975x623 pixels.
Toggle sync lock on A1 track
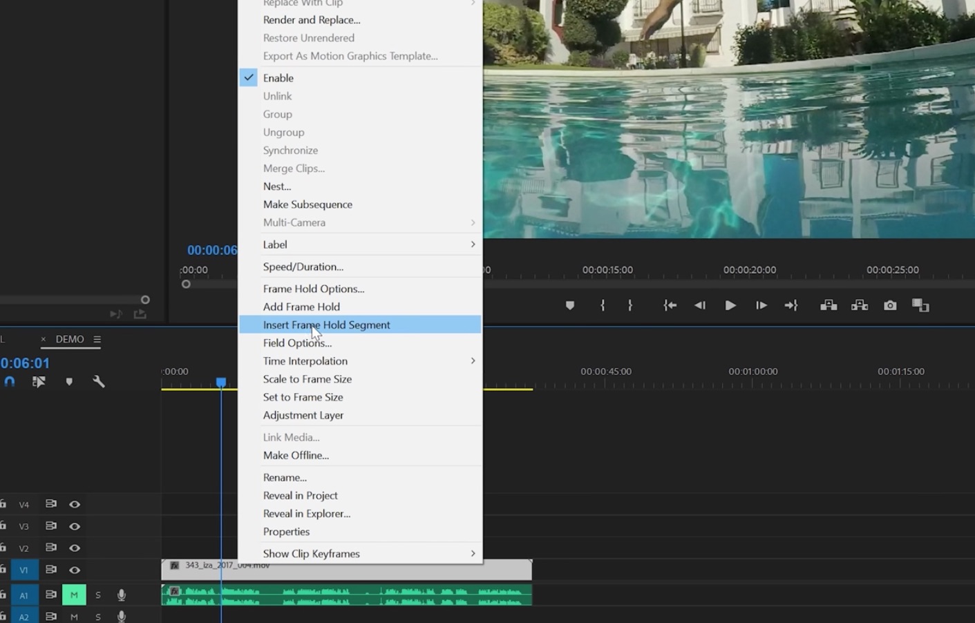(50, 594)
